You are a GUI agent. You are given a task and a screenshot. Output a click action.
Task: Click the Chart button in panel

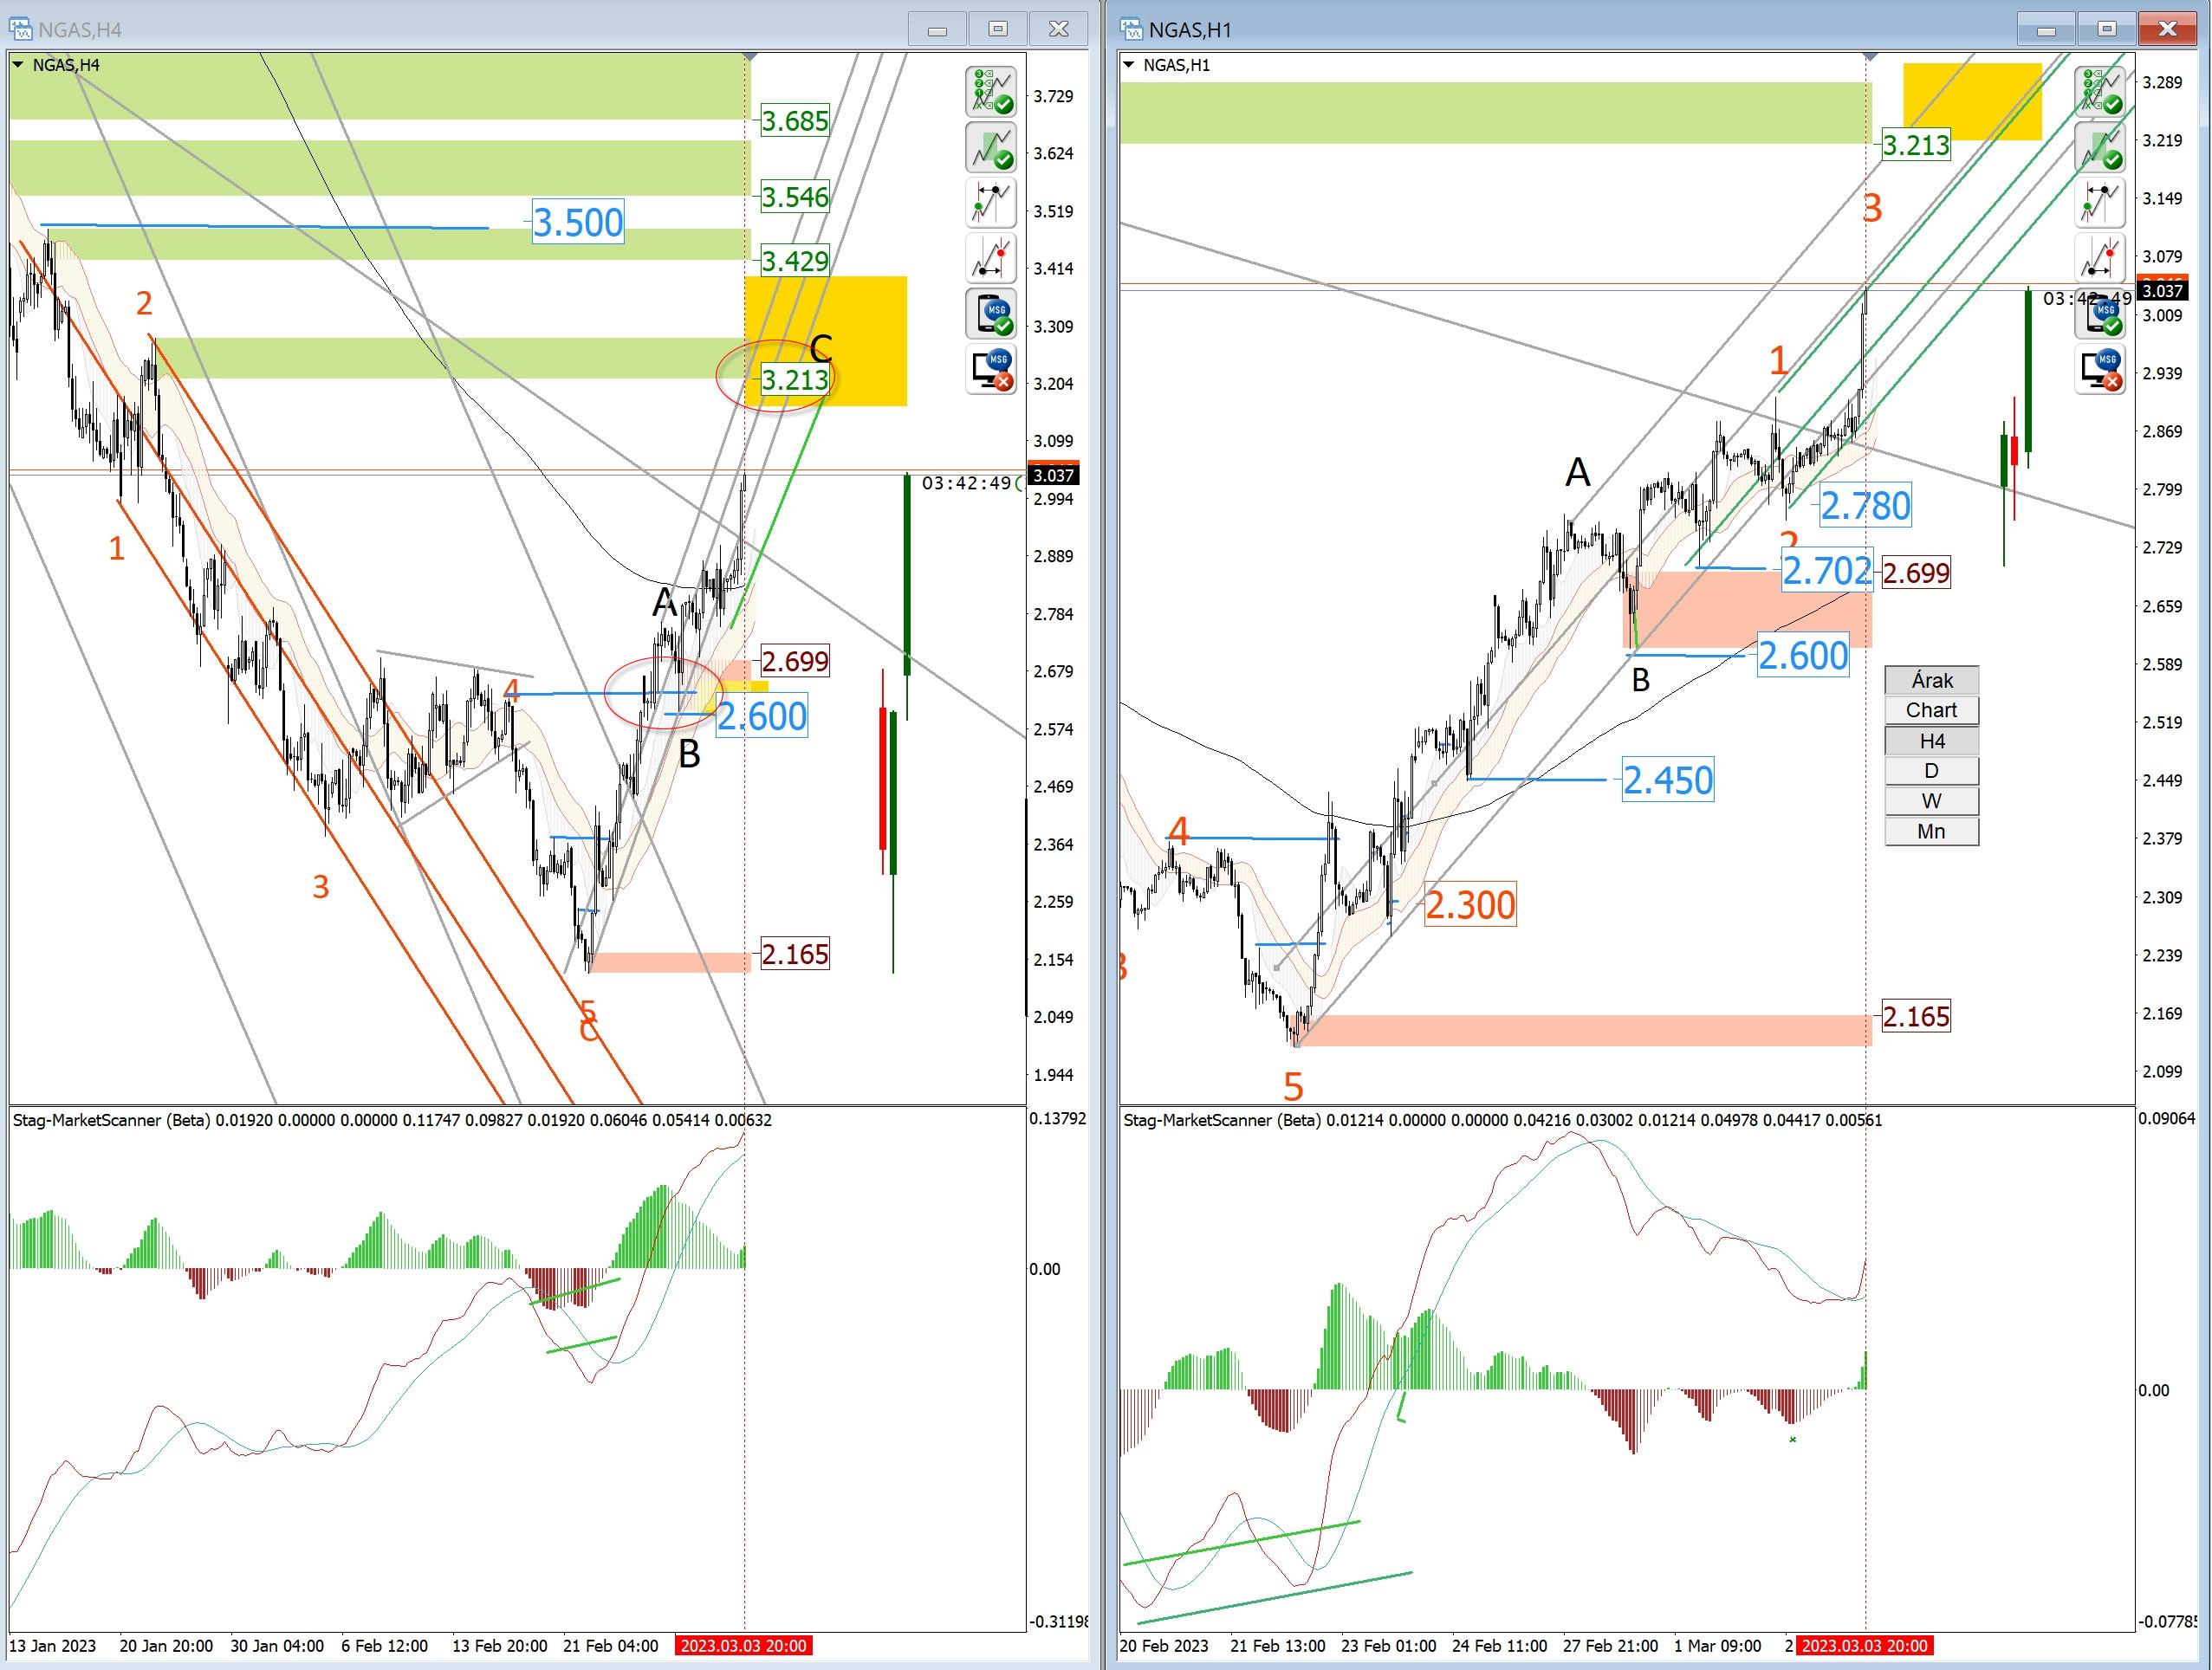click(1932, 711)
